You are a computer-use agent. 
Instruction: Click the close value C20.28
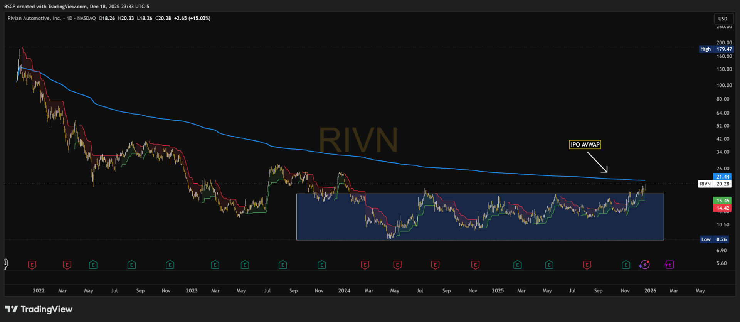[x=163, y=18]
